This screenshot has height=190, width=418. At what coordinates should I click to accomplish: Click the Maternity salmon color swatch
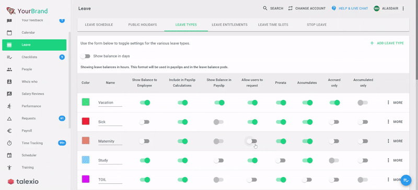(x=86, y=141)
